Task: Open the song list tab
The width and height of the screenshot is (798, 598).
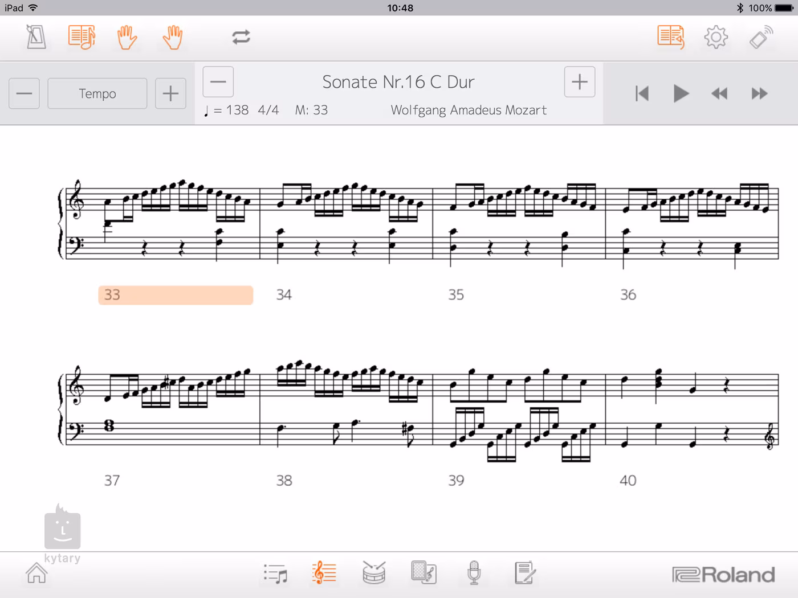Action: 276,574
